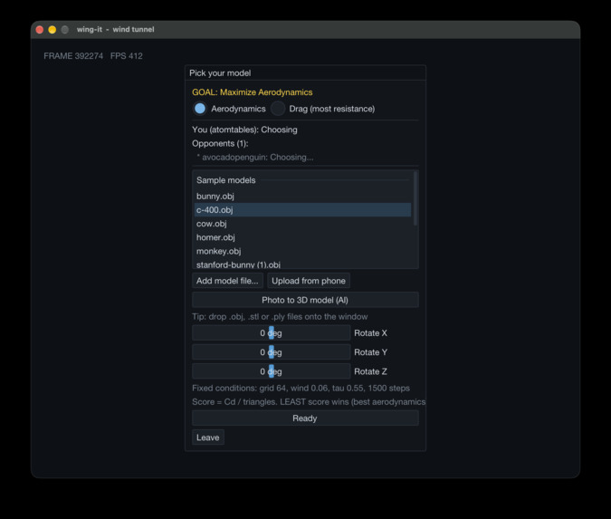
Task: Minimize window with the yellow button
Action: coord(53,30)
